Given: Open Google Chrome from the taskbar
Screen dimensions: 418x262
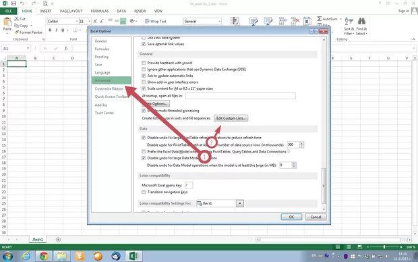Looking at the screenshot, I should click(x=44, y=256).
